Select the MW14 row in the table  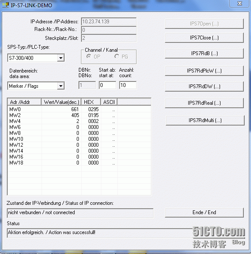[79, 151]
